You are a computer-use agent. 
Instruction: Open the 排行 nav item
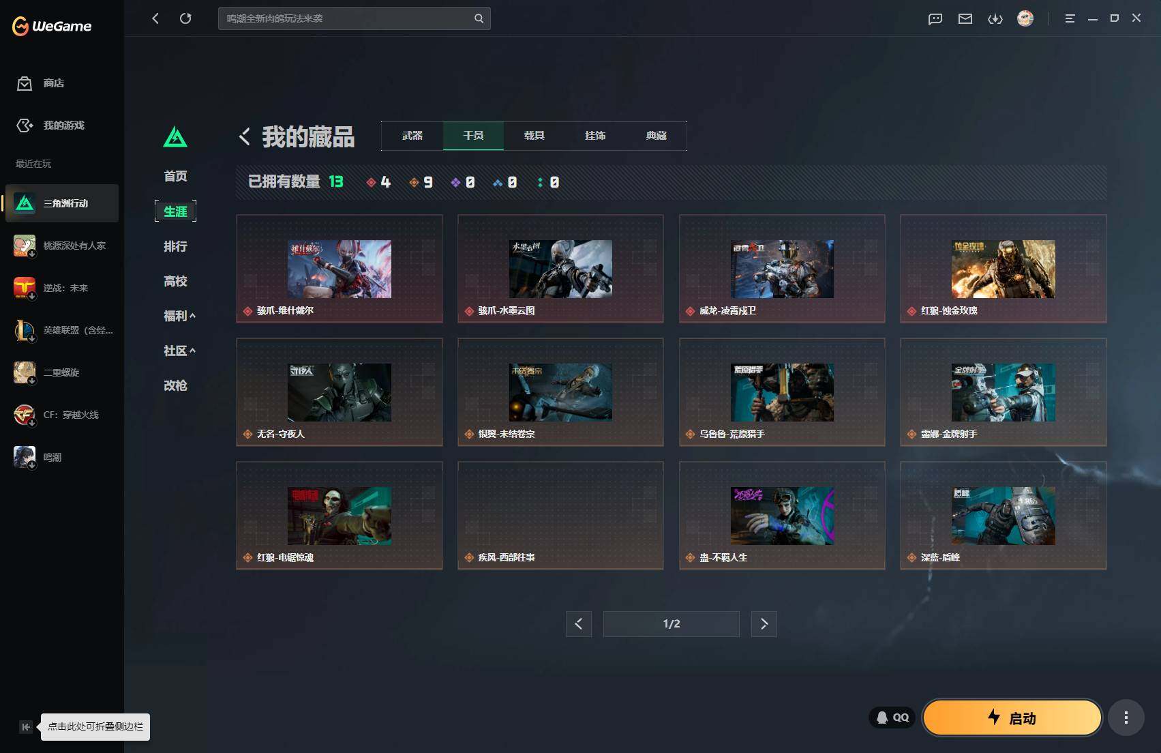click(x=175, y=246)
